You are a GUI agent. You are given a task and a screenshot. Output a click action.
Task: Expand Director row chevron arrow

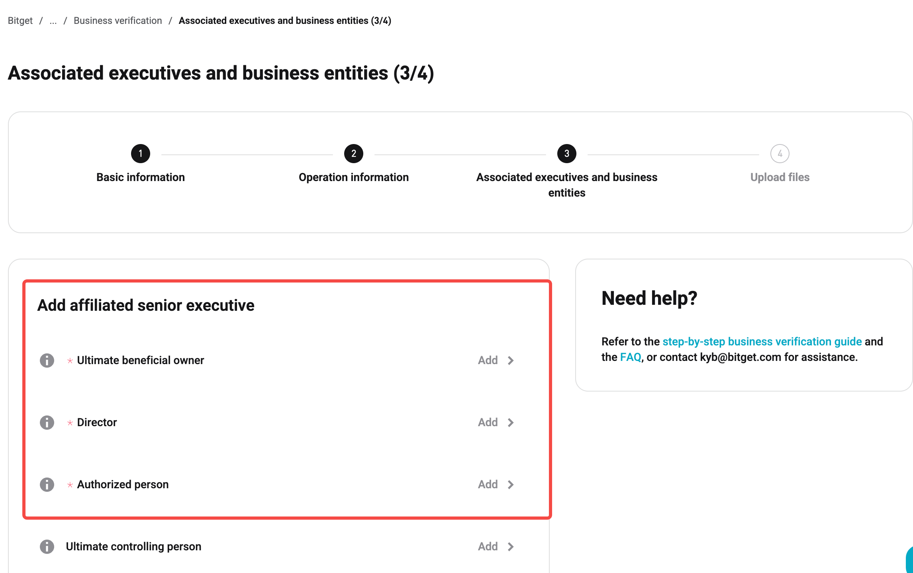point(511,423)
